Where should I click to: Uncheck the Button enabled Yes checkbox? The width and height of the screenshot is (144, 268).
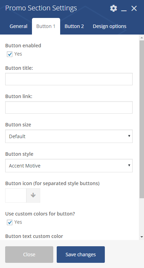10,54
